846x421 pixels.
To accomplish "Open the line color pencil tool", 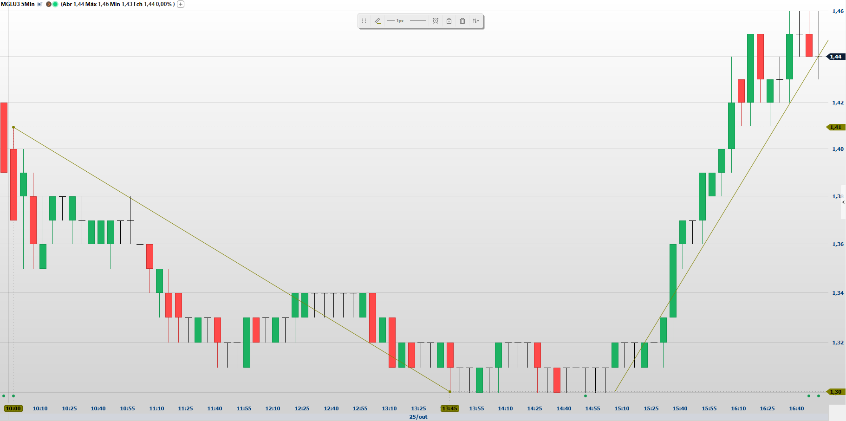I will [377, 21].
